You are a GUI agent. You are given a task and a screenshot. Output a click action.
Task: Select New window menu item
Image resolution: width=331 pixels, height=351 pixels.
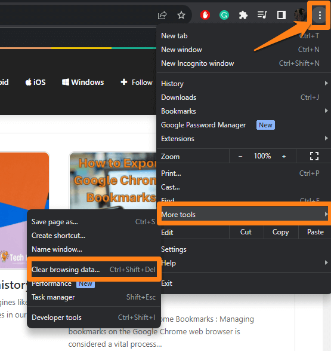[244, 50]
